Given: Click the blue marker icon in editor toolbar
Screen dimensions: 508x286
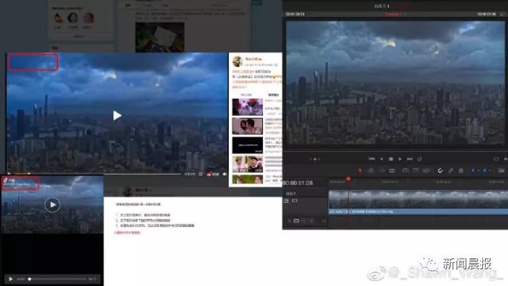Looking at the screenshot, I should (485, 171).
